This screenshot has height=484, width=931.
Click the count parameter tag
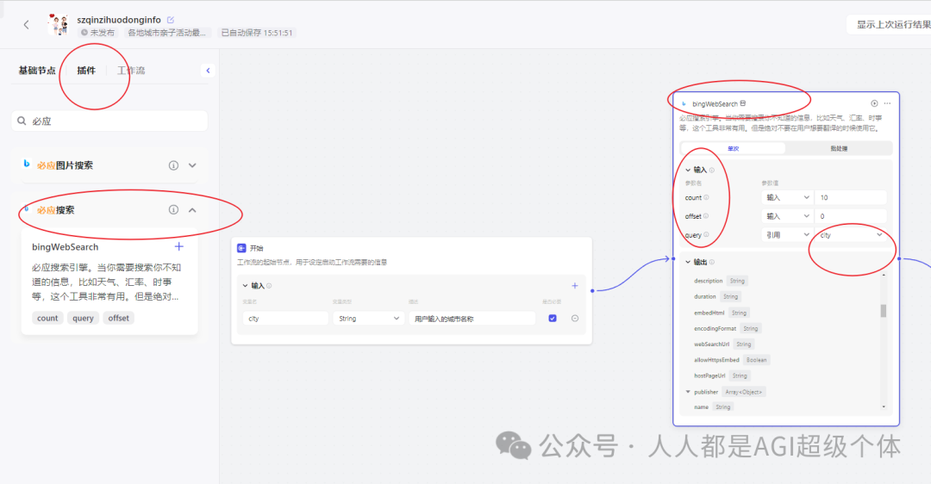[47, 318]
